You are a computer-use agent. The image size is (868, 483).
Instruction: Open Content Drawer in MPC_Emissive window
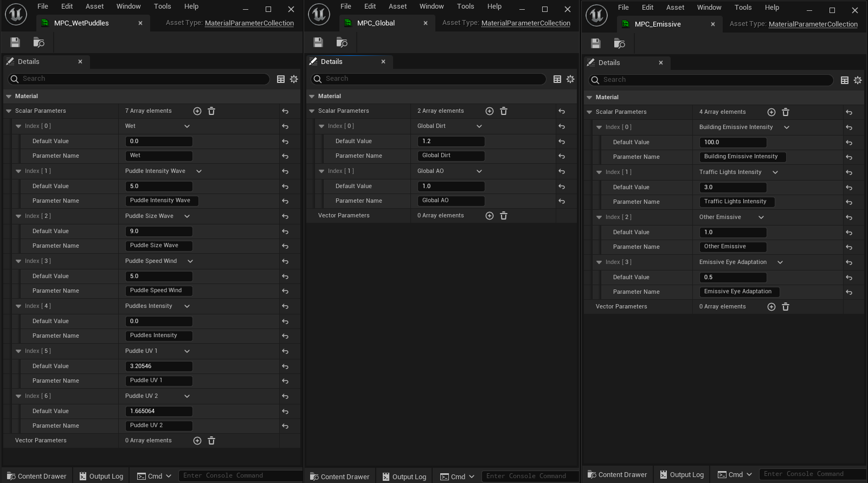(617, 474)
